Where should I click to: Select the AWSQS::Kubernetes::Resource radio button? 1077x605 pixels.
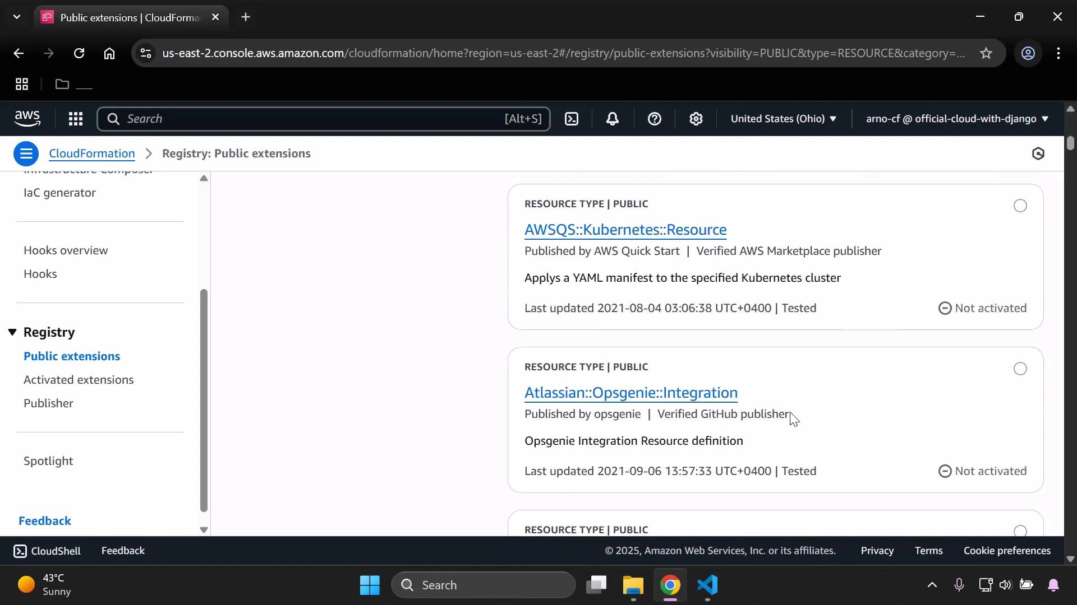(1020, 206)
